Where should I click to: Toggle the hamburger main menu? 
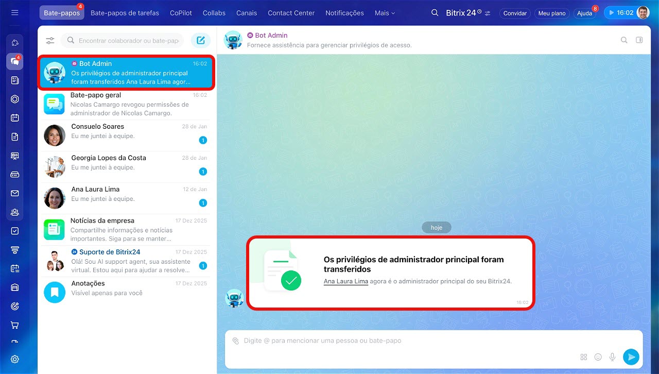[x=15, y=12]
